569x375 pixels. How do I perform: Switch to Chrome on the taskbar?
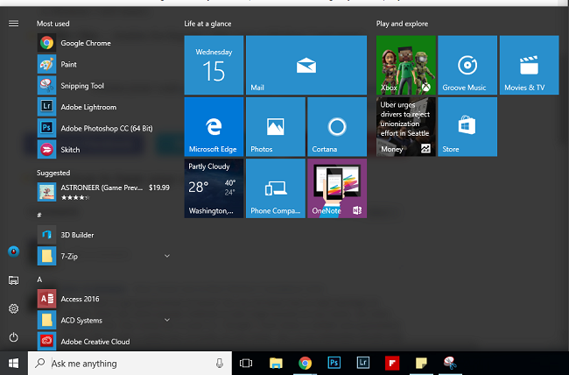pos(305,363)
